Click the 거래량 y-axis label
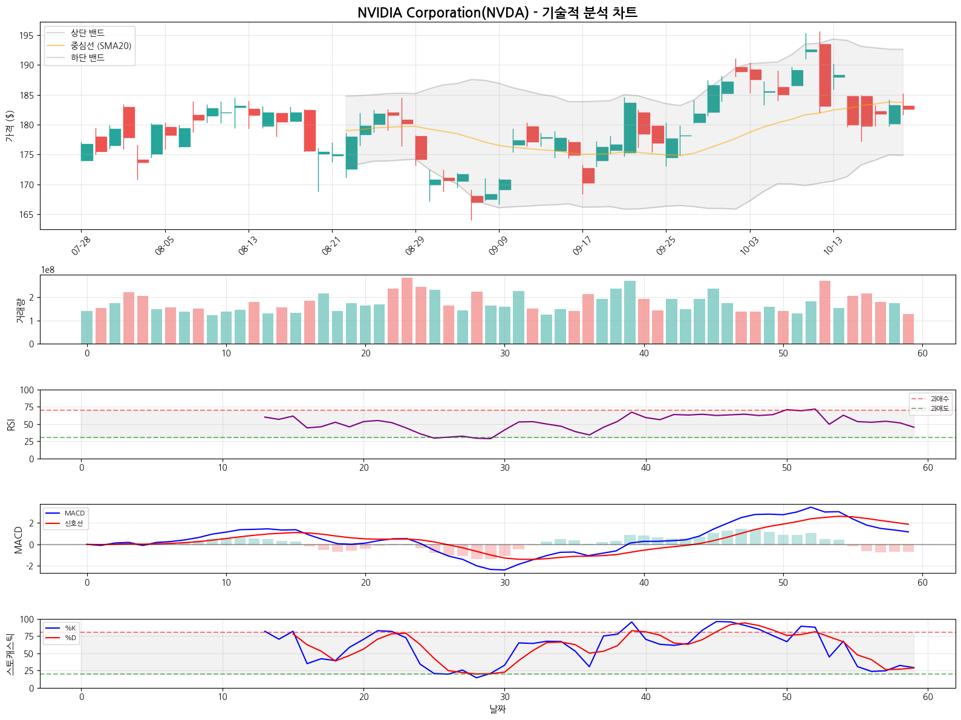 coord(19,310)
